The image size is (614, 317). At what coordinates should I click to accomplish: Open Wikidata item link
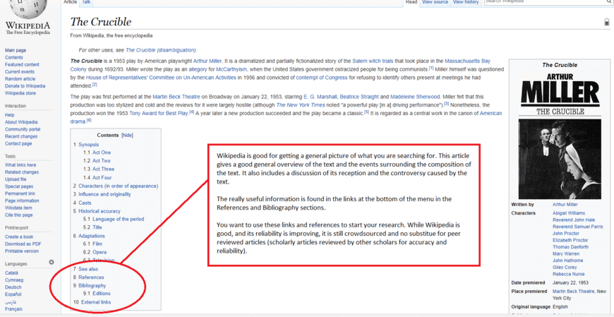pyautogui.click(x=18, y=208)
